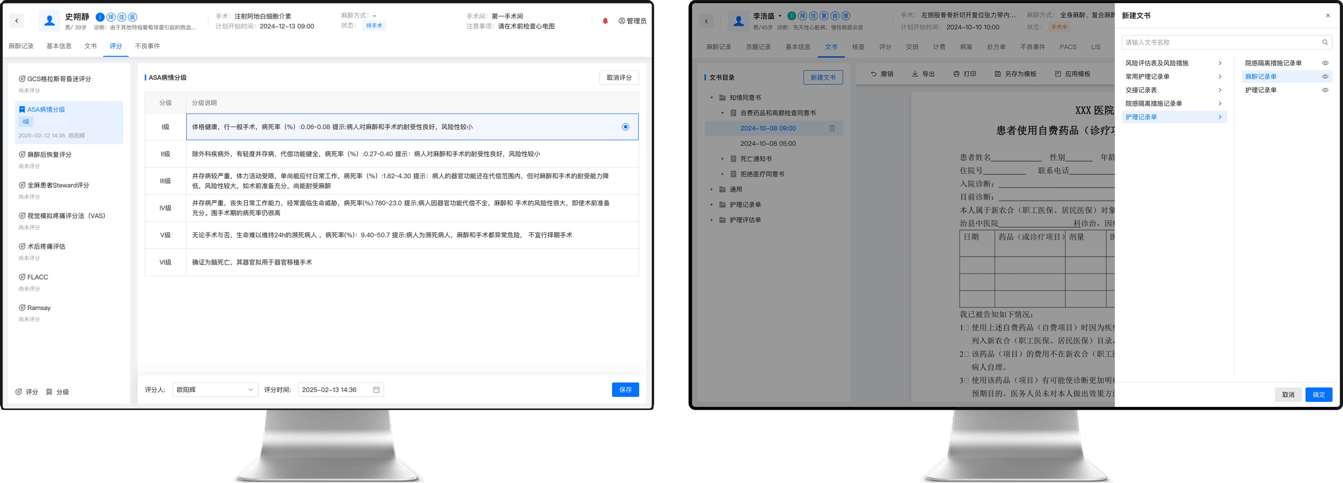1343x483 pixels.
Task: Delete the 2024-10-08 09:00 document via trash icon
Action: click(832, 128)
